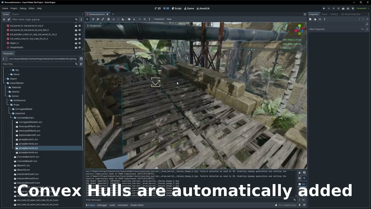The image size is (371, 209).
Task: Hide ind_metal_crate_01 node
Action: pos(80,39)
